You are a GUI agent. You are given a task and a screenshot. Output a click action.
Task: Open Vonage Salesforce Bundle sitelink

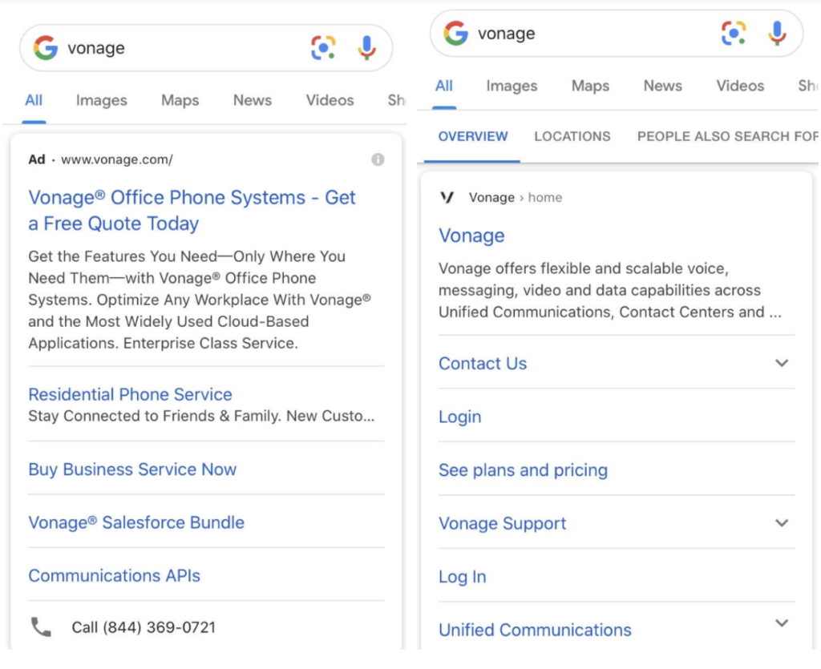[x=136, y=522]
